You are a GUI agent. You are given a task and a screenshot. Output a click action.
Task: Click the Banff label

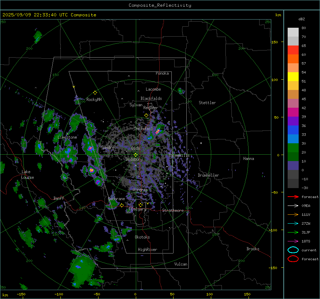[59, 198]
